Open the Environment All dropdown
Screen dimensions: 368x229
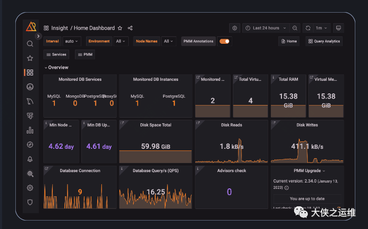point(120,41)
